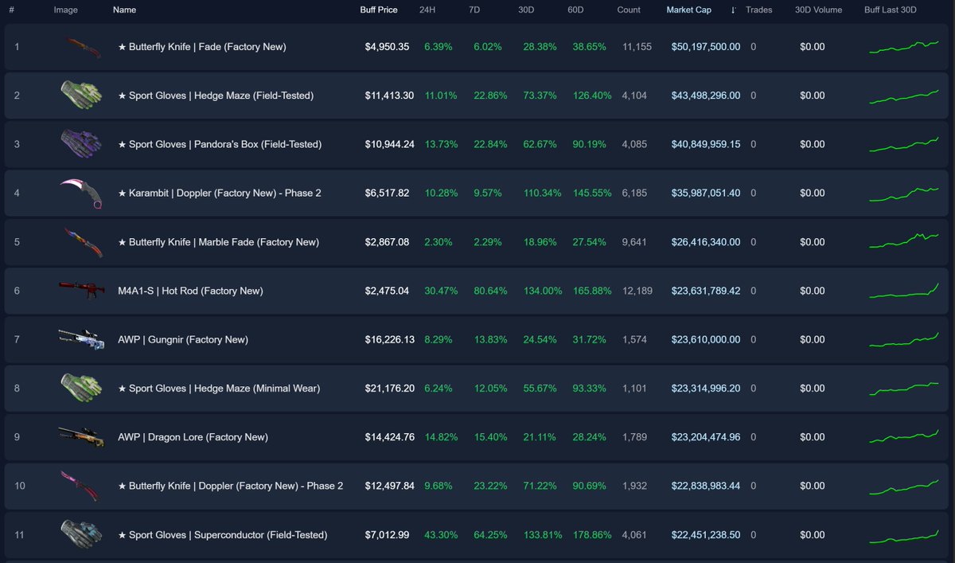This screenshot has height=563, width=955.
Task: Click Buff price $2,475.04
Action: (387, 291)
